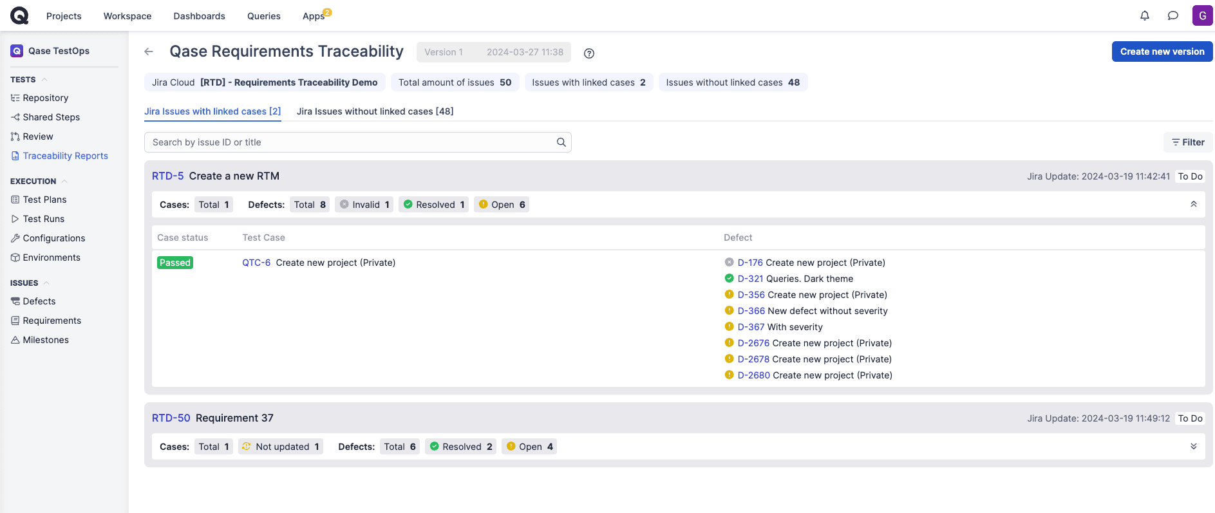Click the Test Plans sidebar icon

(x=15, y=200)
